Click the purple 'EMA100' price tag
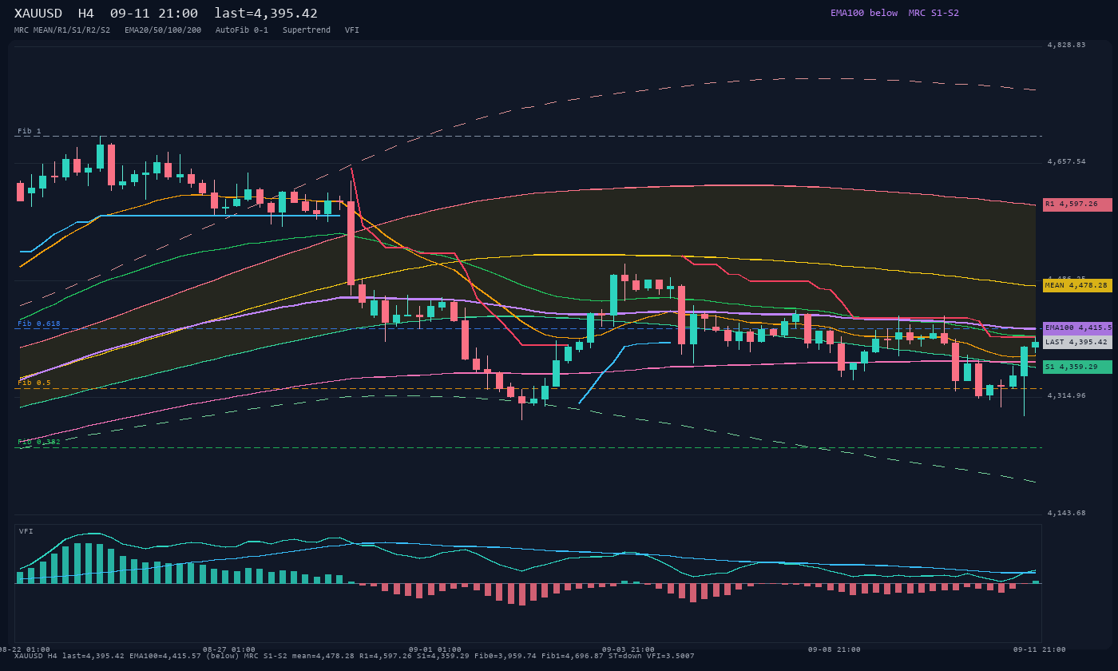The width and height of the screenshot is (1118, 671). point(1077,328)
